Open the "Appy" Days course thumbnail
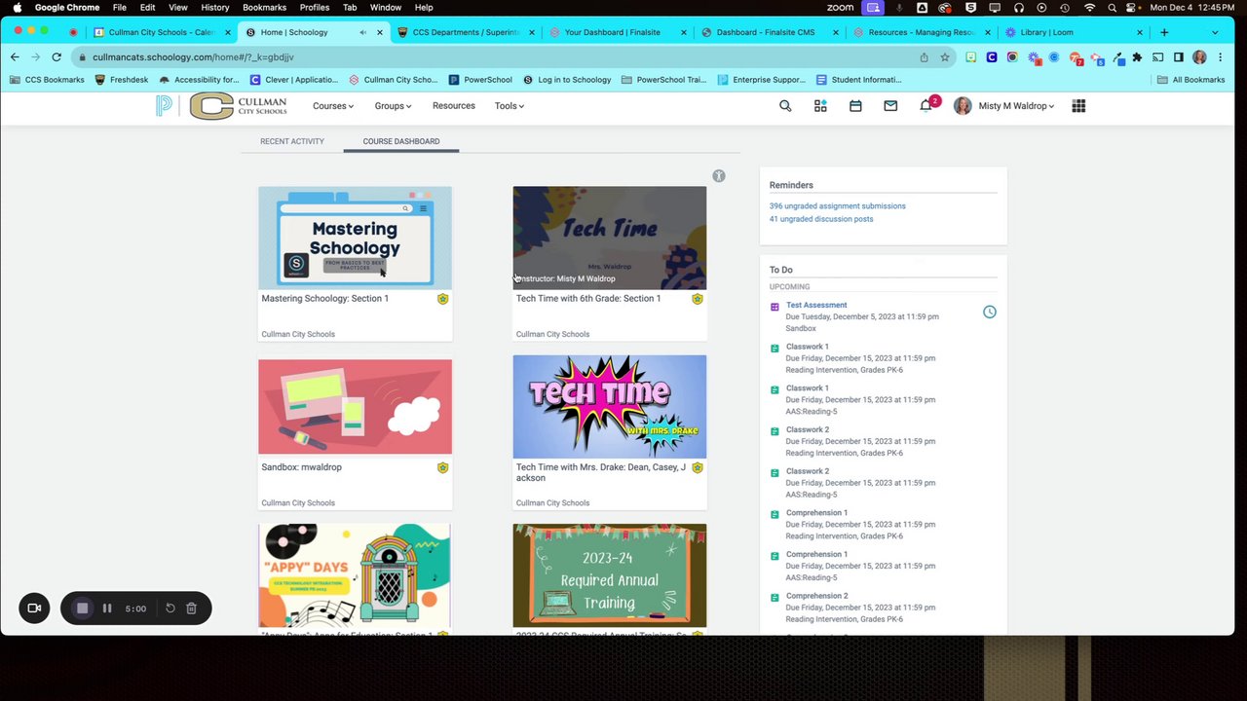The image size is (1247, 701). click(x=355, y=575)
